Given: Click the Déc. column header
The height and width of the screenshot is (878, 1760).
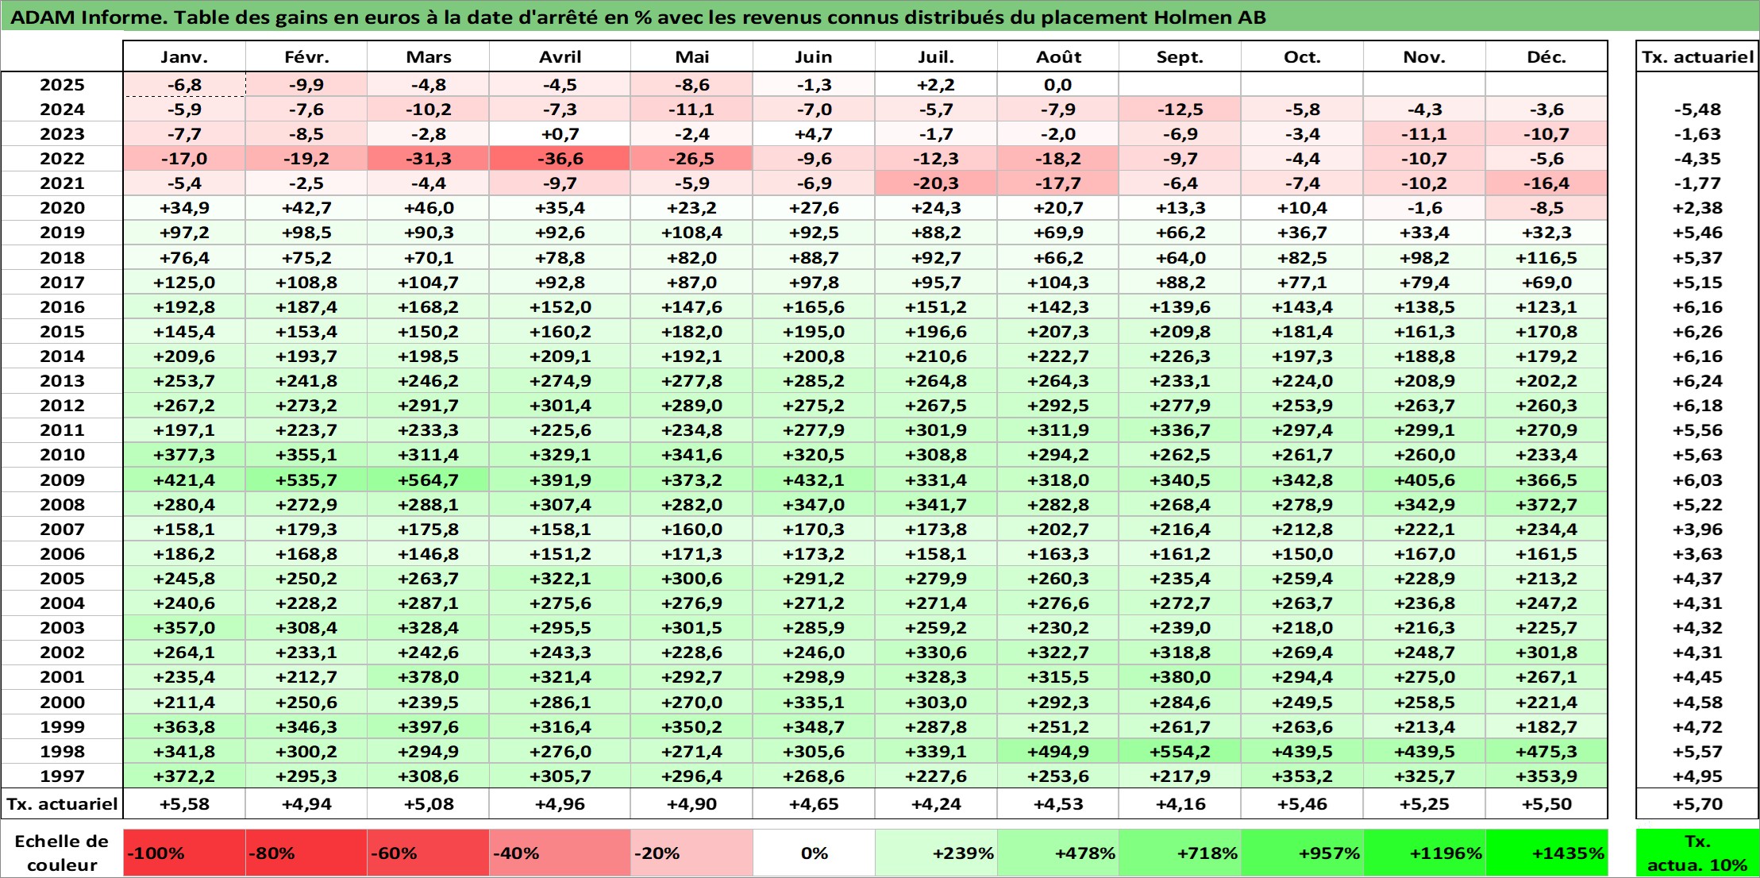Looking at the screenshot, I should coord(1546,57).
